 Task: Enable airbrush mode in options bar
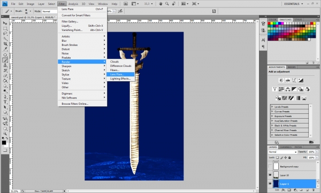click(x=120, y=11)
